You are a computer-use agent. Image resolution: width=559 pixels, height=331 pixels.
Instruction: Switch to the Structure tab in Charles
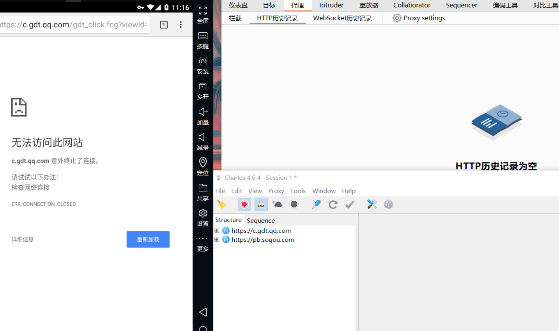[x=228, y=220]
